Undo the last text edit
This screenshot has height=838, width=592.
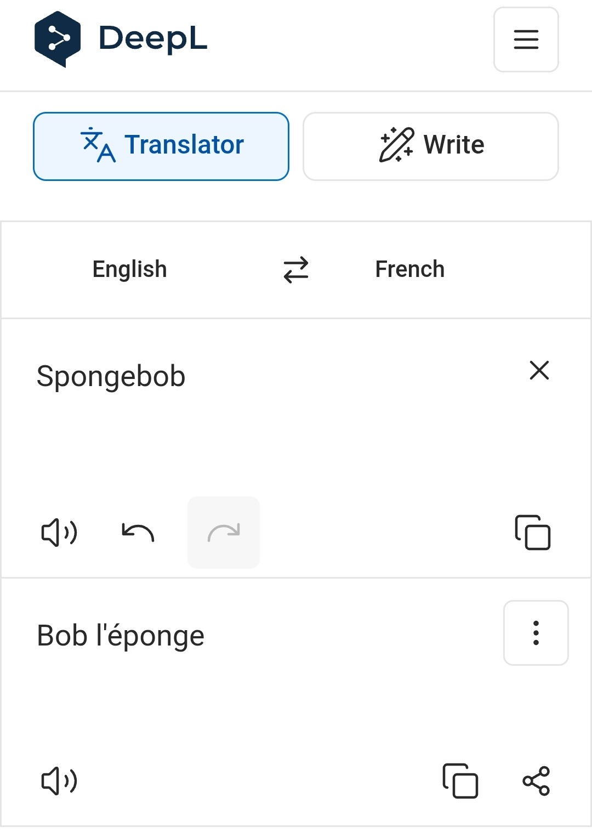point(138,533)
